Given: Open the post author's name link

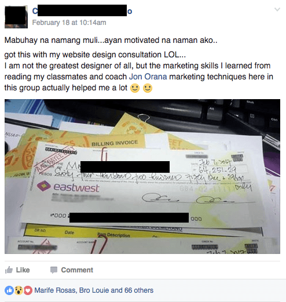Looking at the screenshot, I should pos(82,11).
